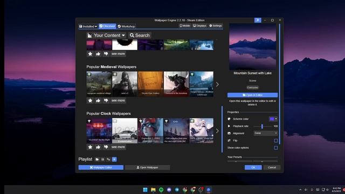Open the Alignment dropdown
Image resolution: width=345 pixels, height=194 pixels.
point(266,133)
